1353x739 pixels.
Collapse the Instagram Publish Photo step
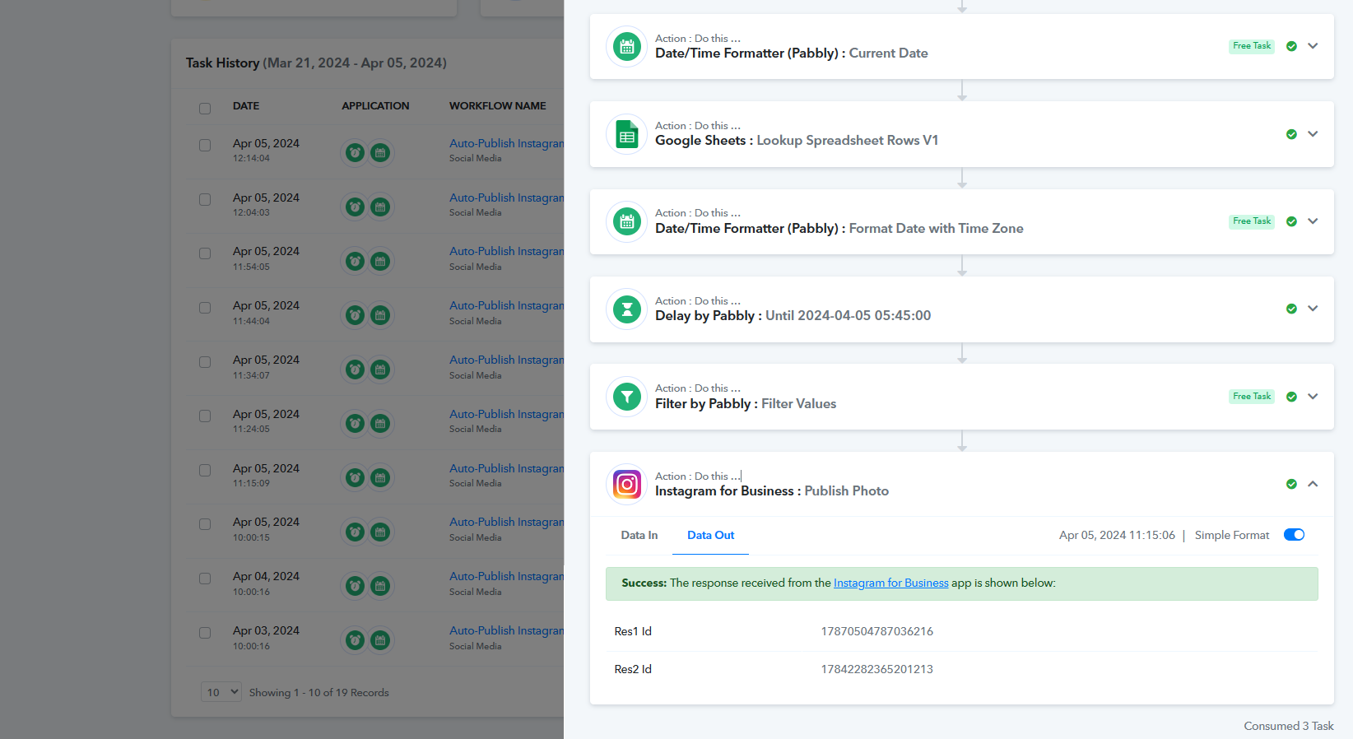point(1313,484)
